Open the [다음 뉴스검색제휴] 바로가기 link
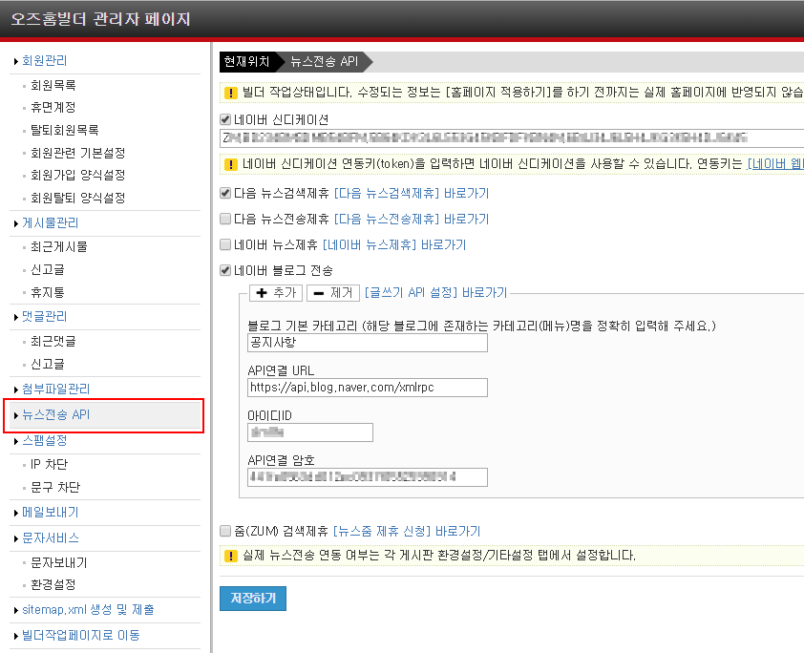This screenshot has height=653, width=804. 411,194
